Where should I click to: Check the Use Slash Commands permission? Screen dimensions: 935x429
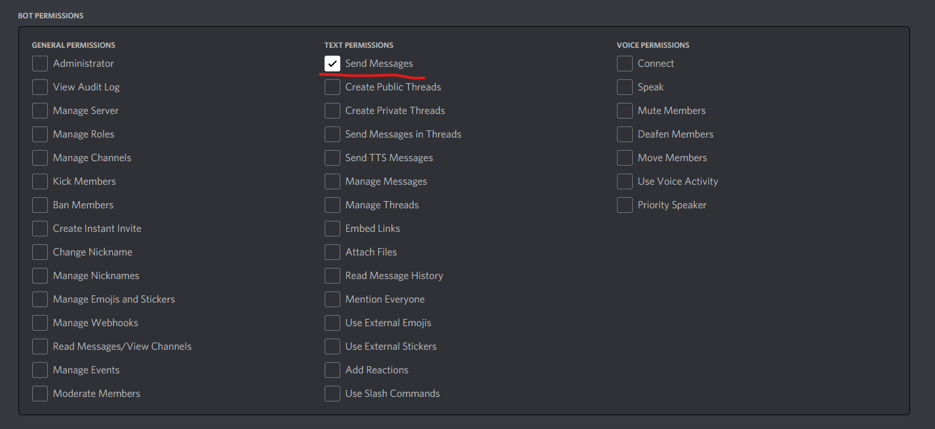[332, 393]
